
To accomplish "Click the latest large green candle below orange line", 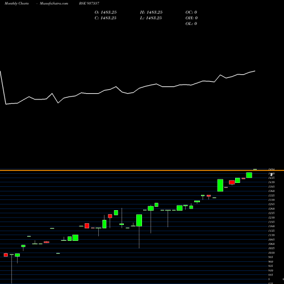I will pyautogui.click(x=249, y=175).
